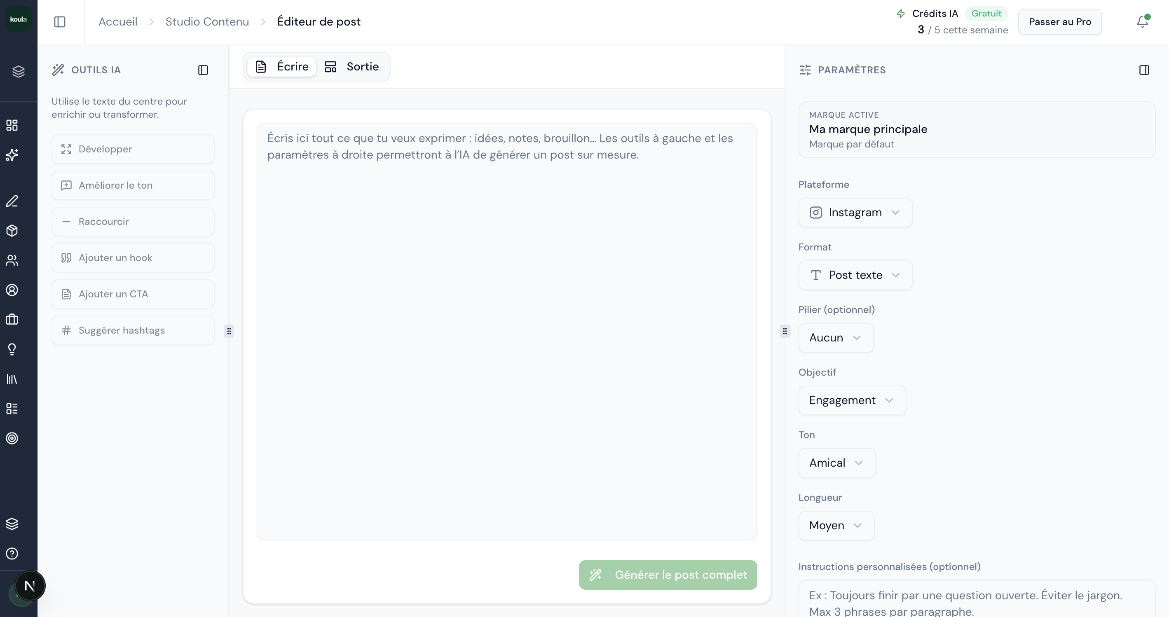Click the Passer au Pro button
The height and width of the screenshot is (617, 1169).
tap(1060, 21)
